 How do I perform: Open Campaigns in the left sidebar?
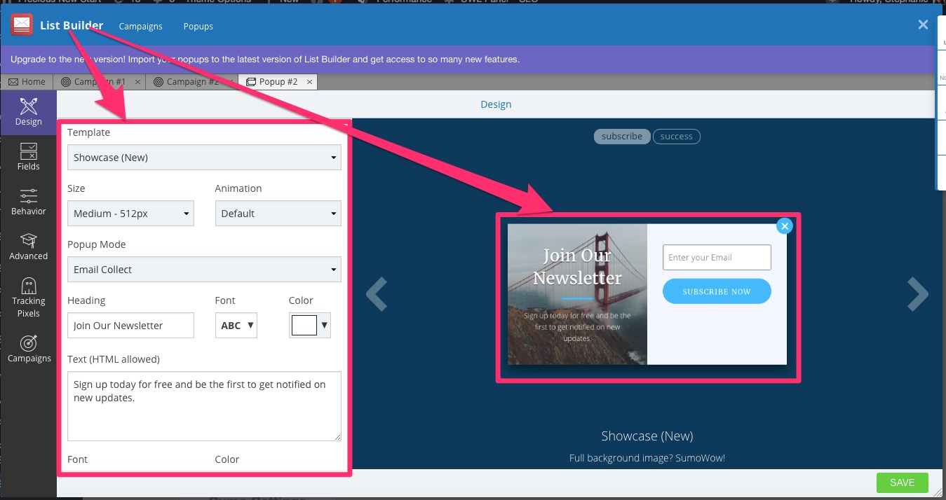28,349
